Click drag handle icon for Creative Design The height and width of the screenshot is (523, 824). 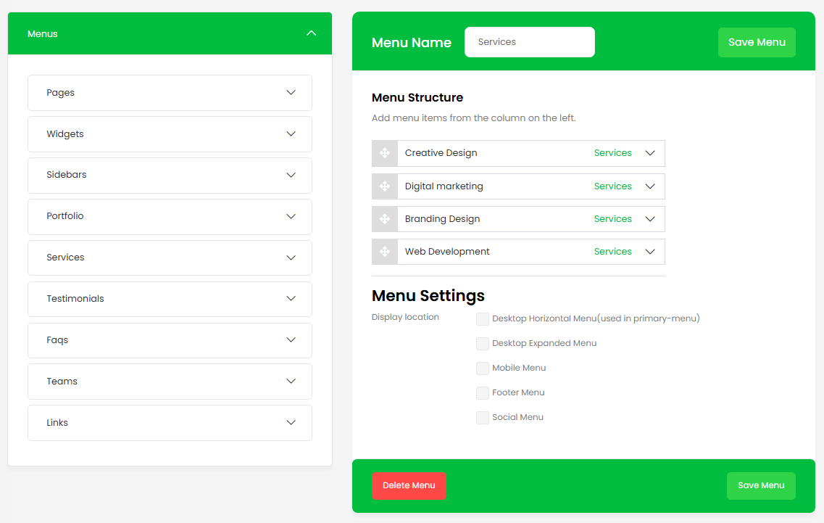385,153
